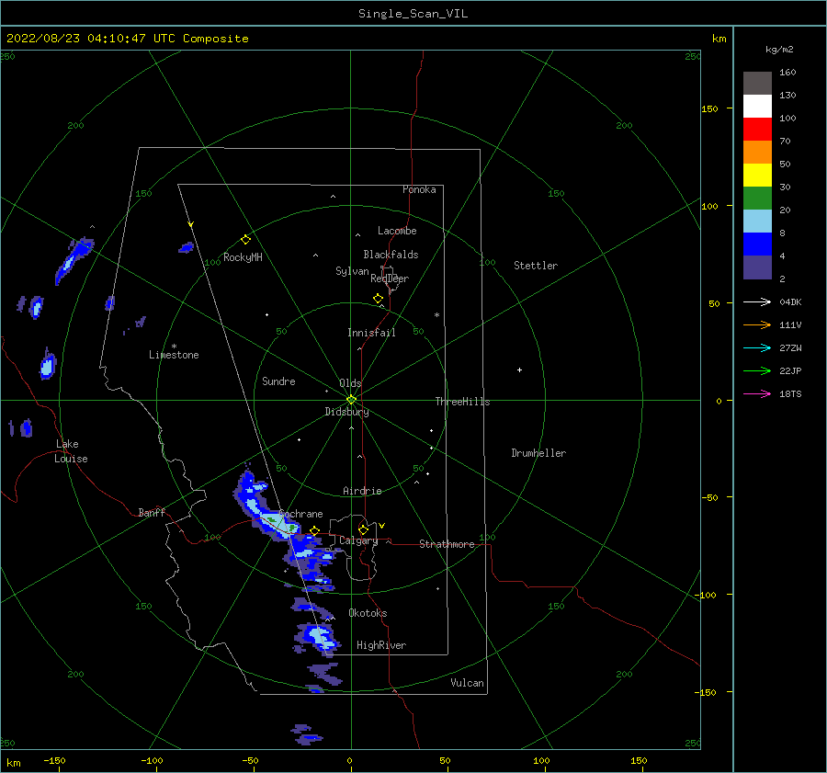Click the 150 y-axis tick label on right

pyautogui.click(x=709, y=108)
